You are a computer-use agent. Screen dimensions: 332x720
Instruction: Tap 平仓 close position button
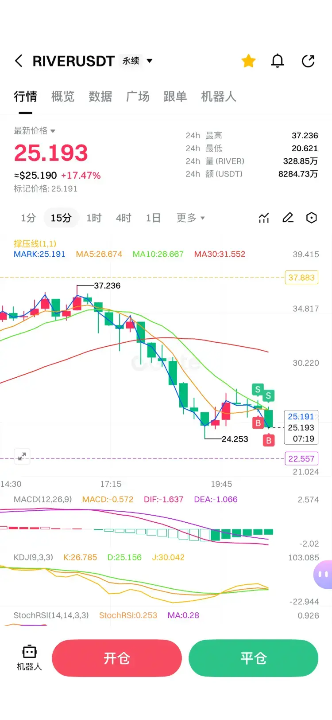pyautogui.click(x=253, y=658)
